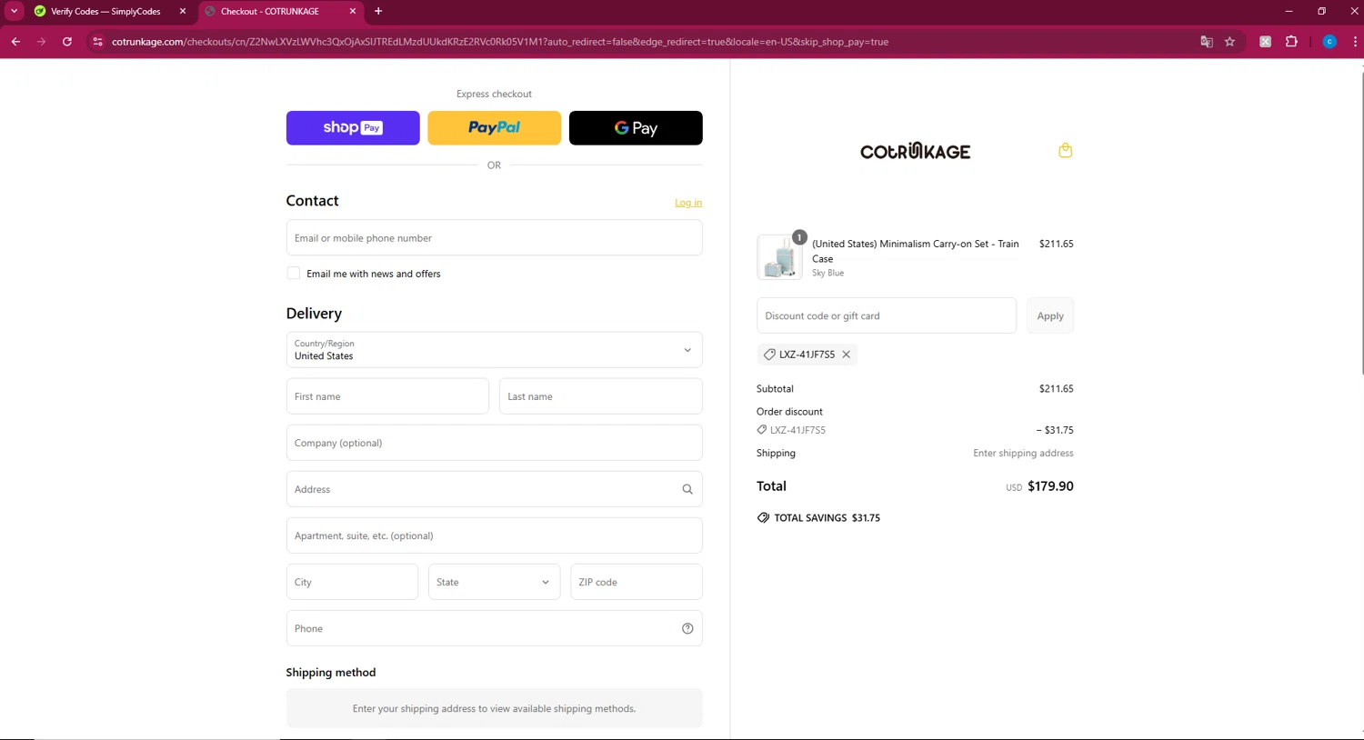Image resolution: width=1364 pixels, height=740 pixels.
Task: Click the COTRUNKAGE store logo
Action: click(915, 151)
